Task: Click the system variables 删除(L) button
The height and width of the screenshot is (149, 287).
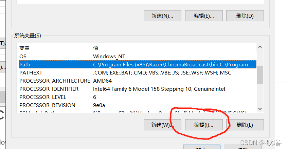Action: click(245, 125)
